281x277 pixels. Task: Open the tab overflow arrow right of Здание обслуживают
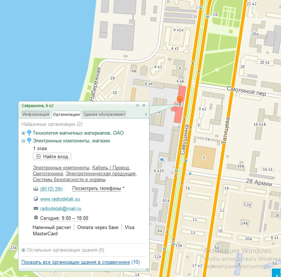pyautogui.click(x=146, y=114)
